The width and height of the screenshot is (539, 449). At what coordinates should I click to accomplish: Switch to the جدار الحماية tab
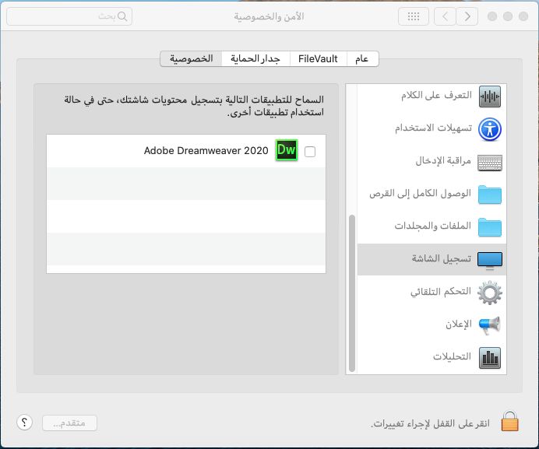[x=255, y=58]
